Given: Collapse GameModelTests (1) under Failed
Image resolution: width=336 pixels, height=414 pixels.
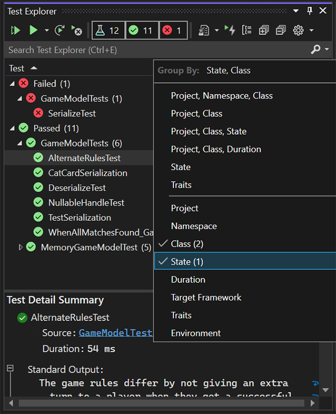Looking at the screenshot, I should (19, 99).
